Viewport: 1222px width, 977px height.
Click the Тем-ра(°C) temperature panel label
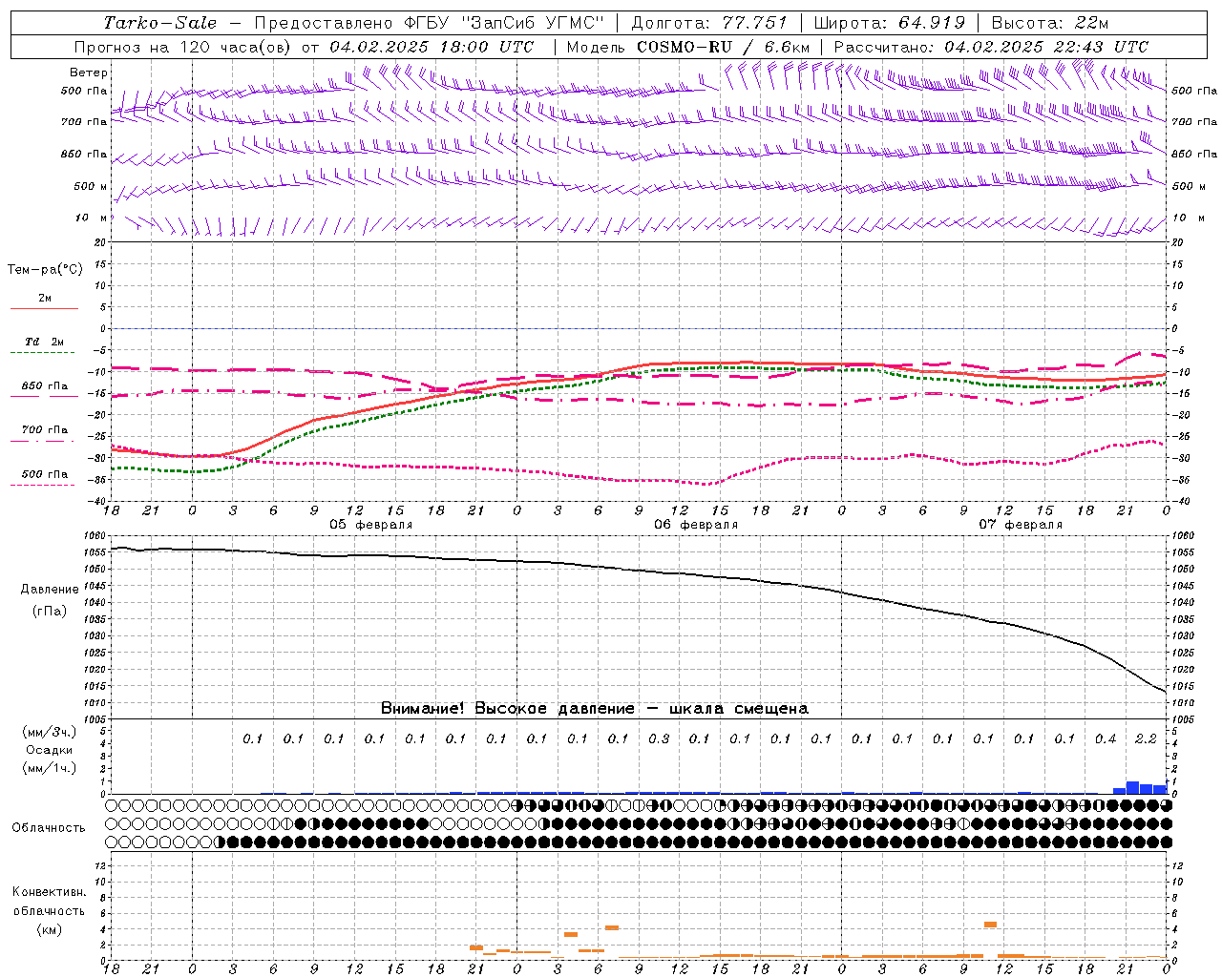[x=45, y=270]
